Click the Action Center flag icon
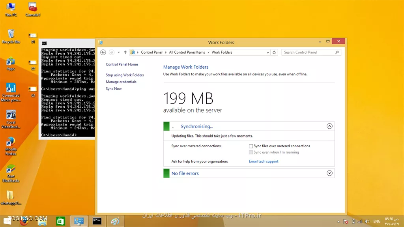 coord(346,221)
